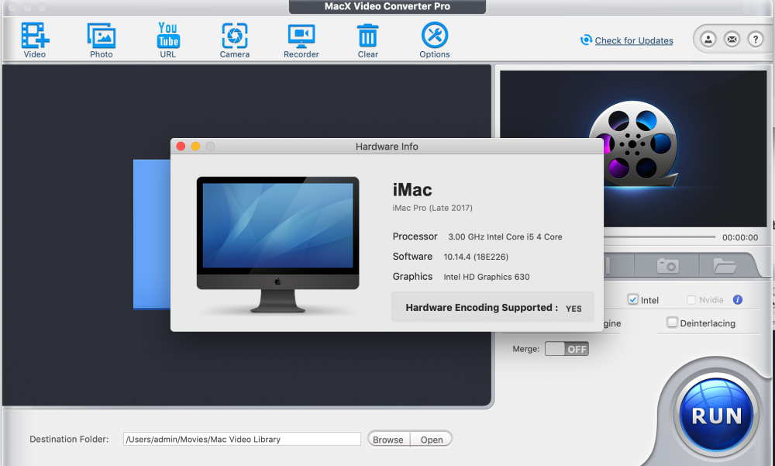
Task: Enable the Deinterlacing checkbox
Action: (672, 323)
